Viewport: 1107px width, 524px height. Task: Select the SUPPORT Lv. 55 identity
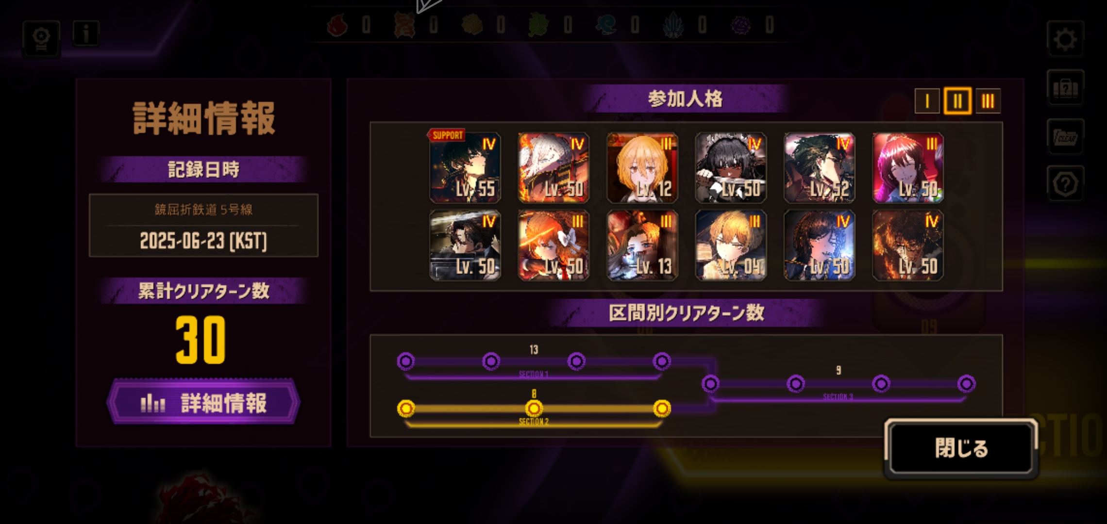(x=465, y=167)
